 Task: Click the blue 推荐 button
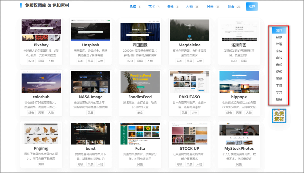[x=252, y=6]
